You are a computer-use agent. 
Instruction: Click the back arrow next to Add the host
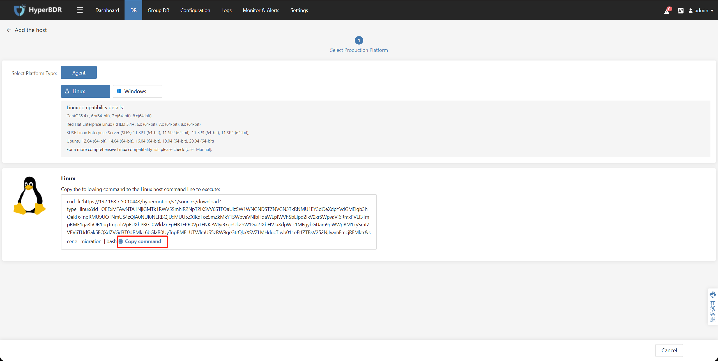point(9,30)
